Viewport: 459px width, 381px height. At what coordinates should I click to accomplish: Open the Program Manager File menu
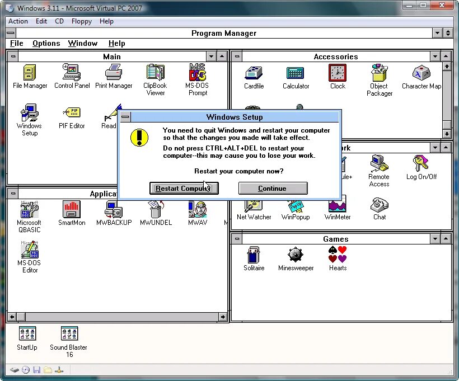16,43
